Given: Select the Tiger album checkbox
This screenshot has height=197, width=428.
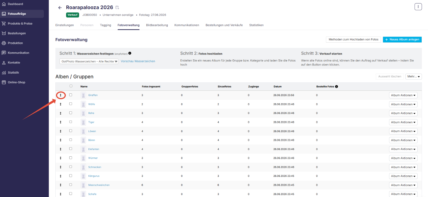Looking at the screenshot, I should pyautogui.click(x=71, y=122).
